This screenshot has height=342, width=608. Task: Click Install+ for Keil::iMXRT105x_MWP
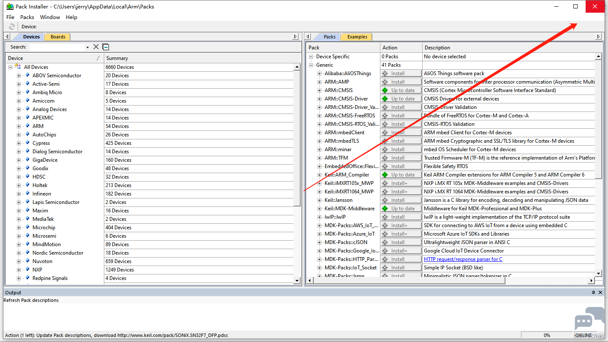click(401, 183)
